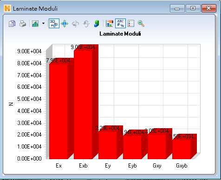The width and height of the screenshot is (221, 180).
Task: Click the Eyb x-axis label
Action: coord(132,166)
